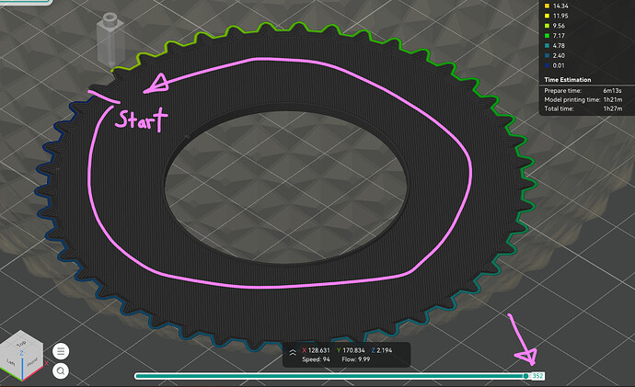Viewport: 635px width, 387px height.
Task: Click the horizontal move slider handle
Action: [x=525, y=376]
